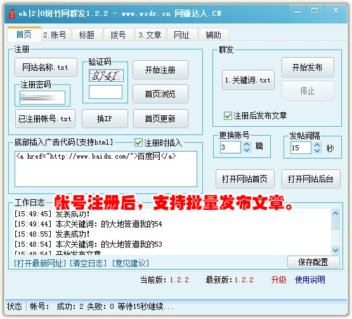The height and width of the screenshot is (319, 352).
Task: Click the [打开最新网址] link
Action: [x=40, y=263]
